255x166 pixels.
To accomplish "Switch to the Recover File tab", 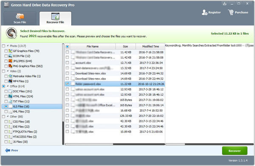I will click(x=55, y=19).
